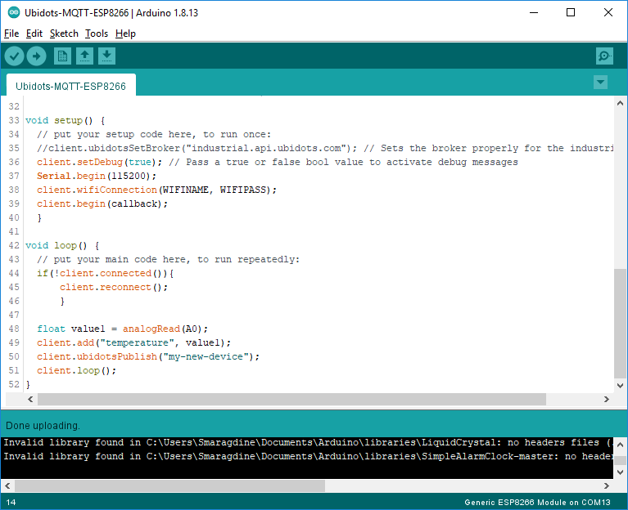Click the 'void loop()' line

pyautogui.click(x=62, y=245)
